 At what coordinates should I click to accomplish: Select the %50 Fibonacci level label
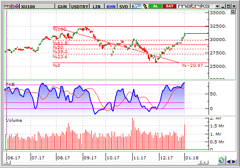pyautogui.click(x=58, y=47)
